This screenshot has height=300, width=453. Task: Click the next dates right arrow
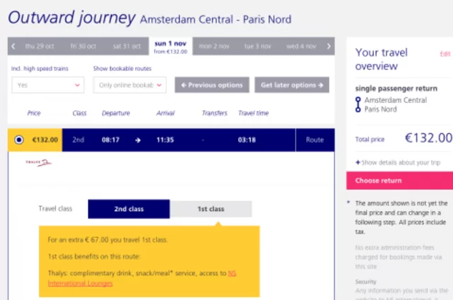tap(328, 47)
